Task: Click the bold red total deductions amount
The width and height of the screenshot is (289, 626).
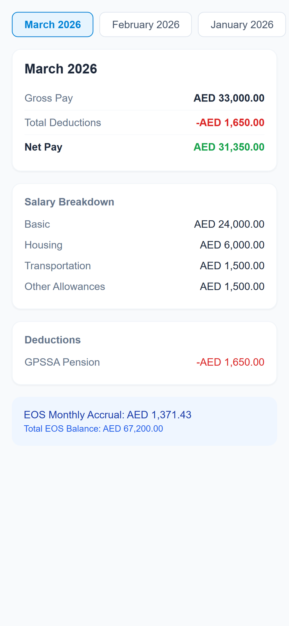Action: (x=230, y=123)
